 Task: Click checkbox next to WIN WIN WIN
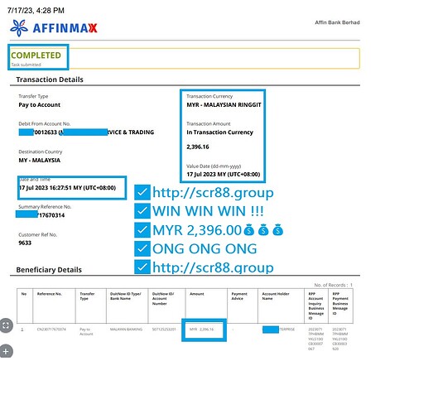coord(142,210)
